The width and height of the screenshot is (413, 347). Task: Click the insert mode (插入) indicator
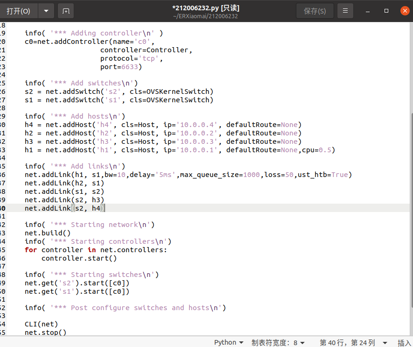point(405,343)
